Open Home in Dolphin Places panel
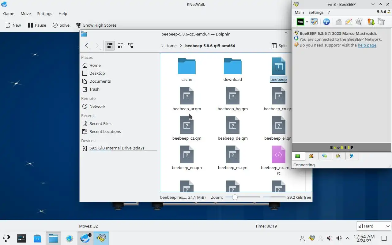 pyautogui.click(x=119, y=65)
